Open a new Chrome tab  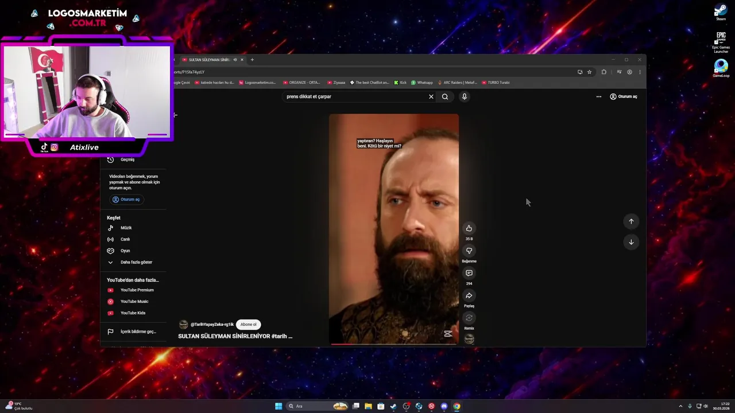(252, 60)
